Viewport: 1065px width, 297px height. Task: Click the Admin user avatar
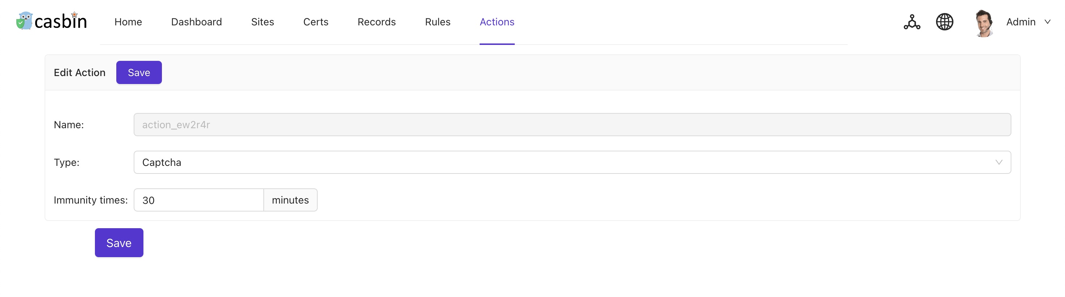pos(984,23)
